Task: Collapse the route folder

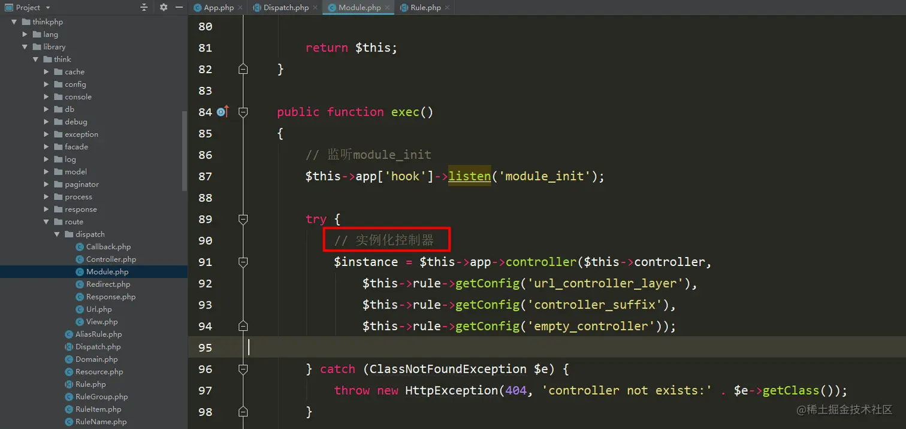Action: 46,222
